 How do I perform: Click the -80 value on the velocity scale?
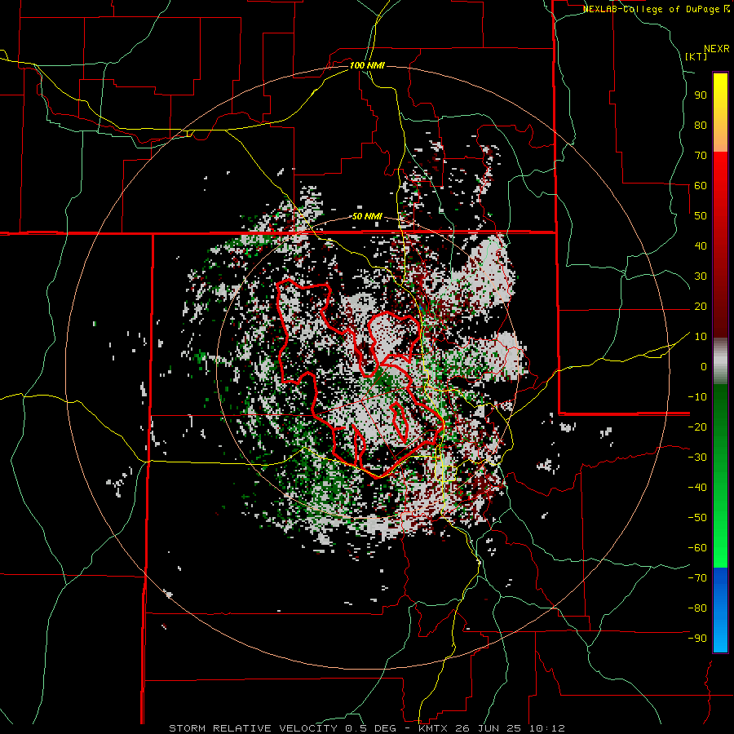[697, 608]
